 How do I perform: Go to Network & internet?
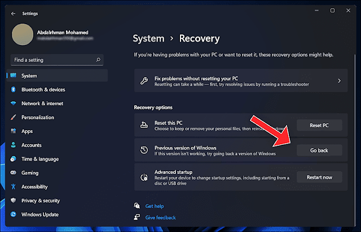pyautogui.click(x=42, y=104)
